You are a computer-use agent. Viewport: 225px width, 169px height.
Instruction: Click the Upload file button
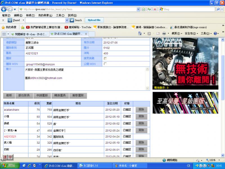point(94,20)
